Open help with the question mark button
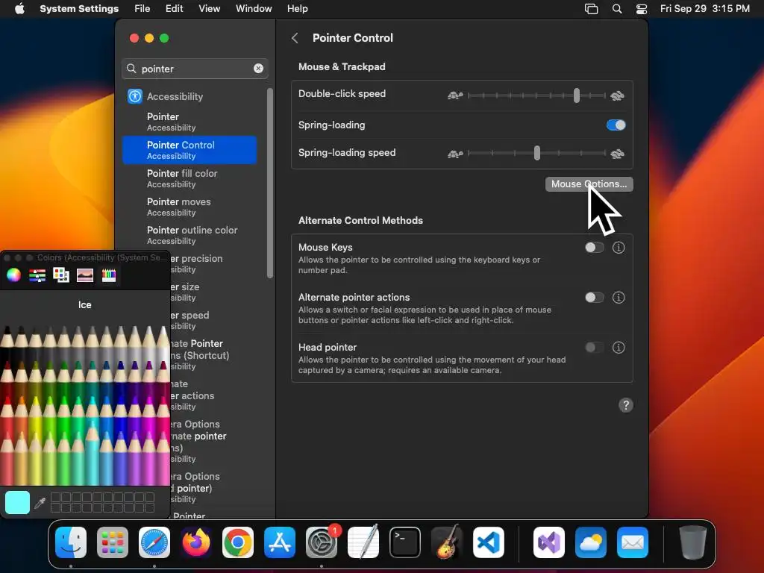Image resolution: width=764 pixels, height=573 pixels. click(626, 405)
